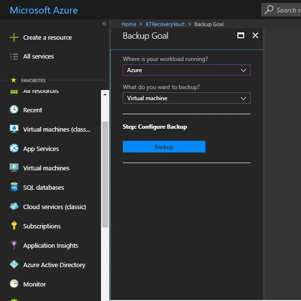301x301 pixels.
Task: Open KTRecoveryVault breadcrumb link
Action: point(165,24)
